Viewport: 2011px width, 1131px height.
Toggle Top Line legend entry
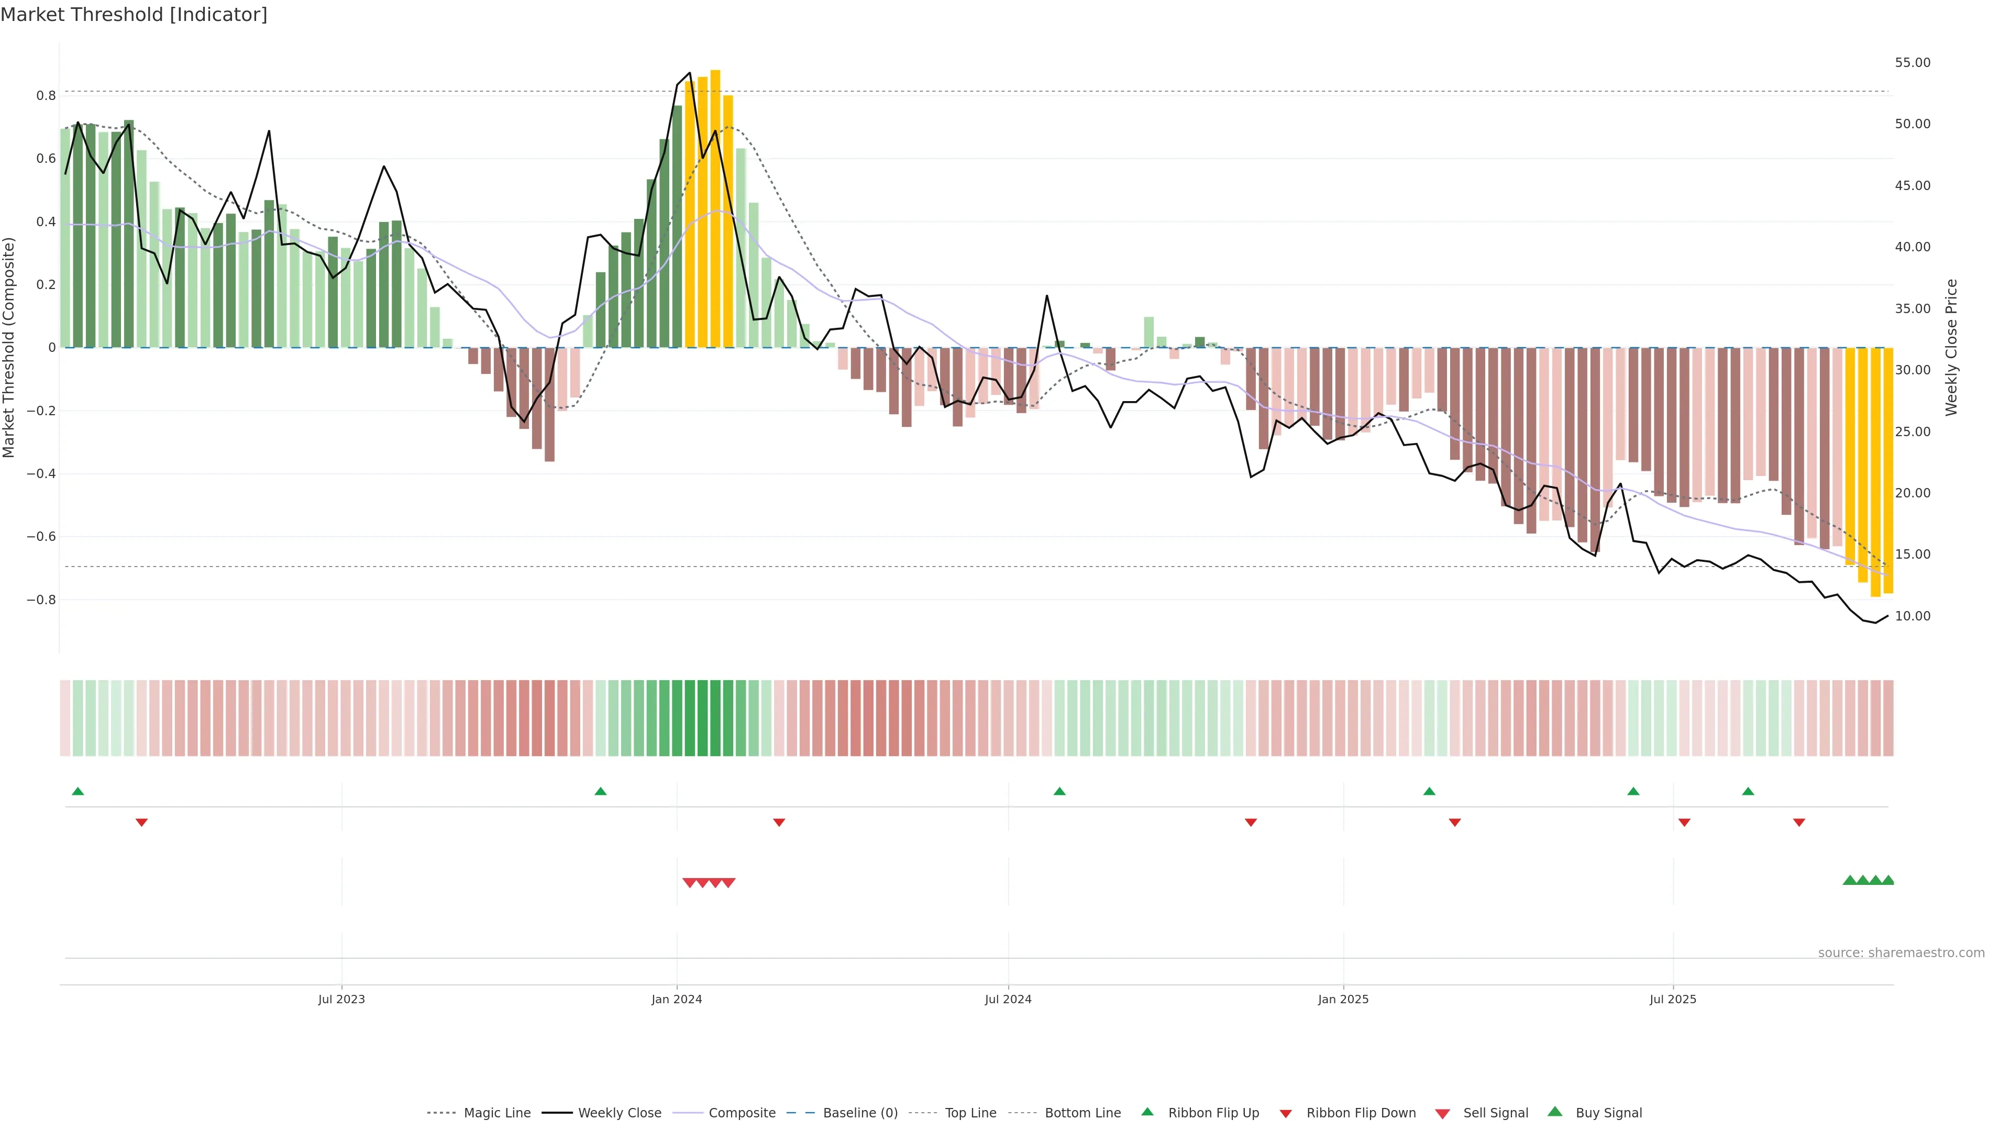coord(970,1113)
